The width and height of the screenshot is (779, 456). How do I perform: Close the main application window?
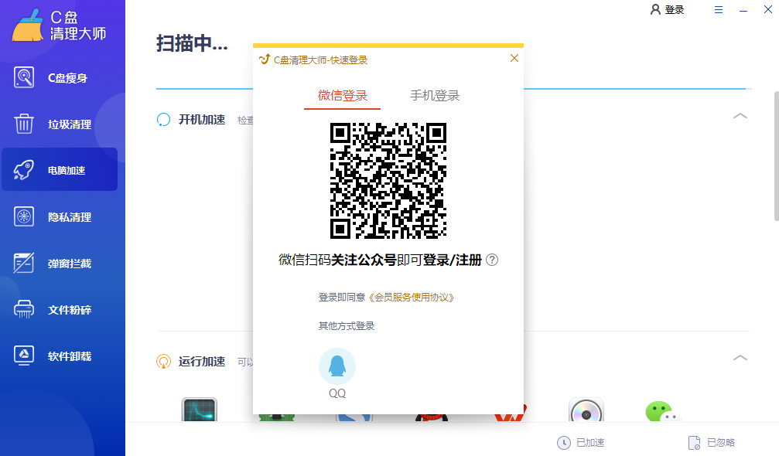pos(768,9)
